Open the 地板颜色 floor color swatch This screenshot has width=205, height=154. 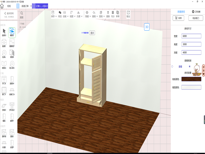(x=191, y=79)
